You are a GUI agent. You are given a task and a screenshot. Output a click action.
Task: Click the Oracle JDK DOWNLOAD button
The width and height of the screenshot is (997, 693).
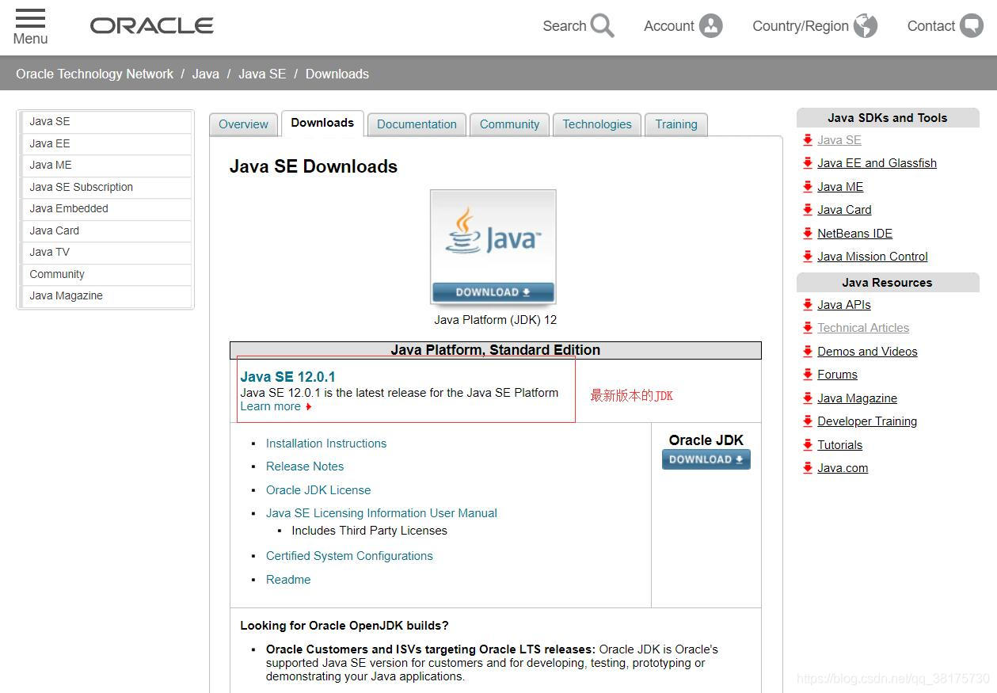[x=706, y=459]
